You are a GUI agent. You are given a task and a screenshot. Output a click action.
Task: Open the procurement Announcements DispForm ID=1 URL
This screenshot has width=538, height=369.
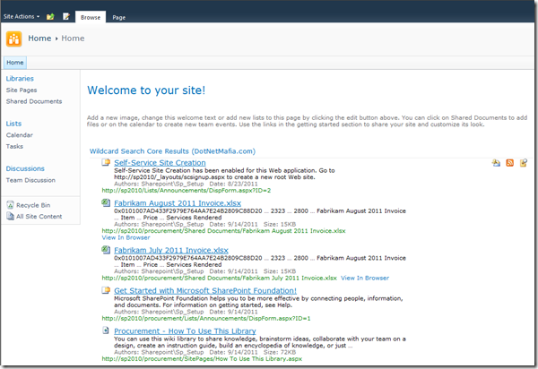click(x=206, y=319)
